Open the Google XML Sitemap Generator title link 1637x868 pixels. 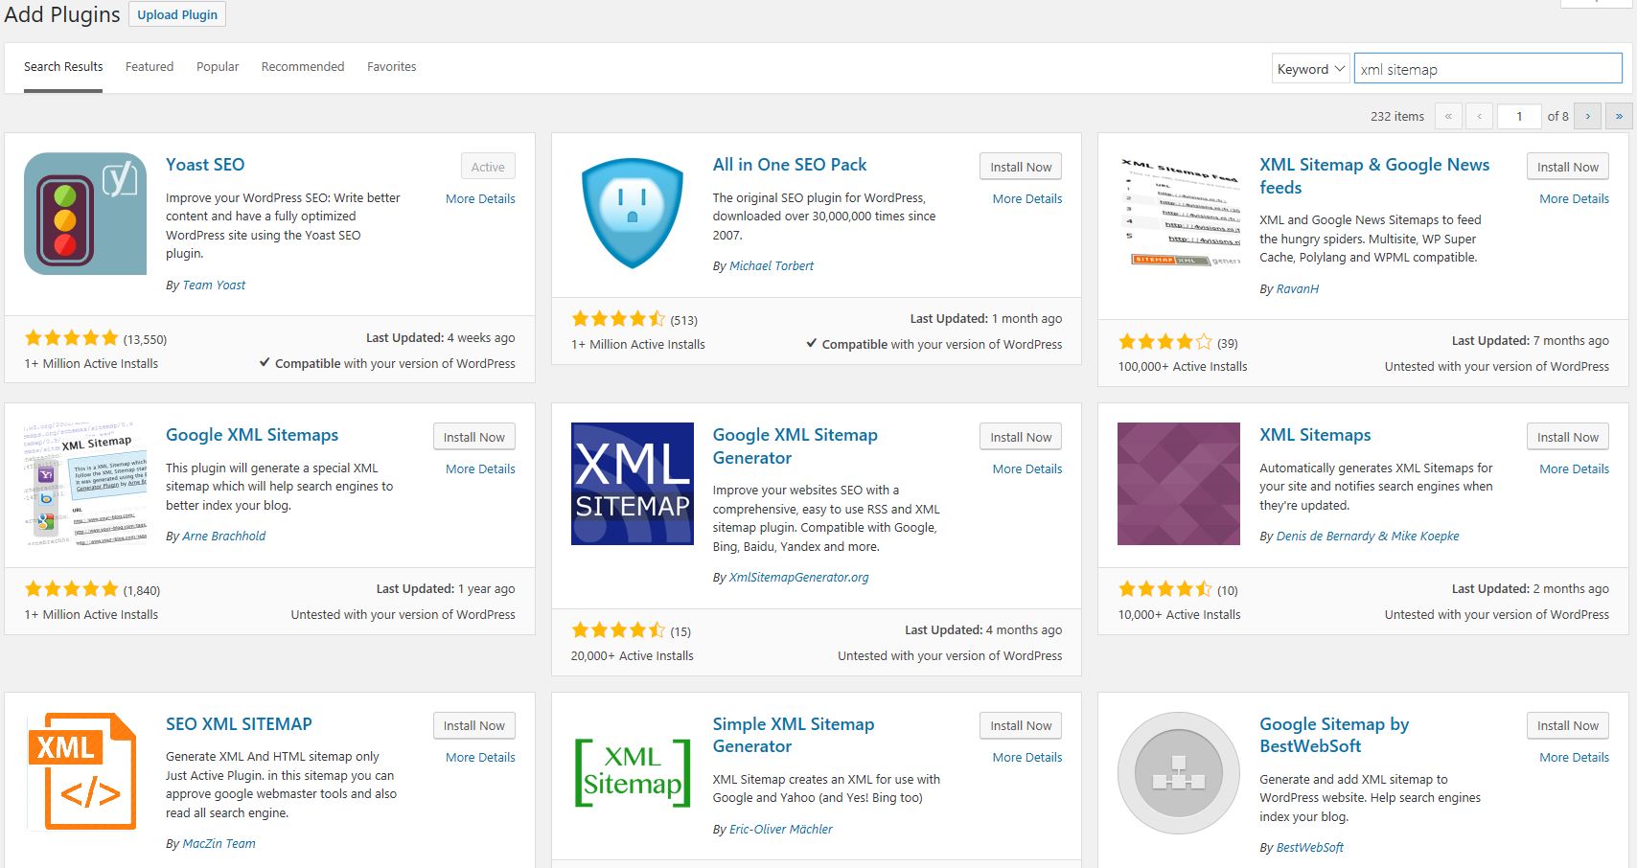tap(795, 446)
